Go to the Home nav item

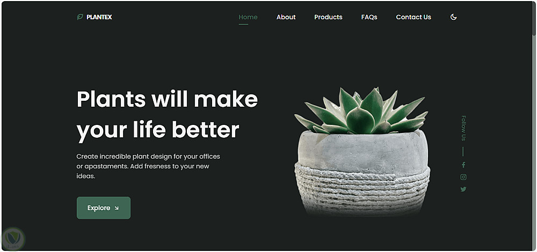pyautogui.click(x=248, y=17)
